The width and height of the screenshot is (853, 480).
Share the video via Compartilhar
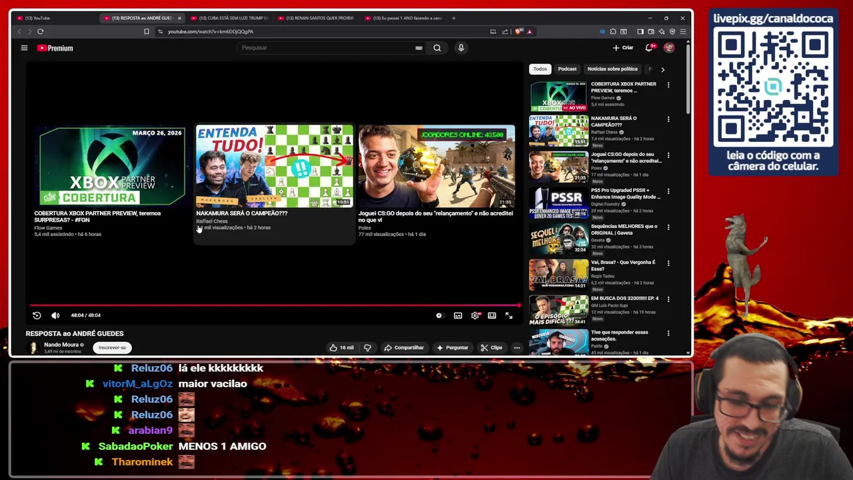pyautogui.click(x=404, y=347)
